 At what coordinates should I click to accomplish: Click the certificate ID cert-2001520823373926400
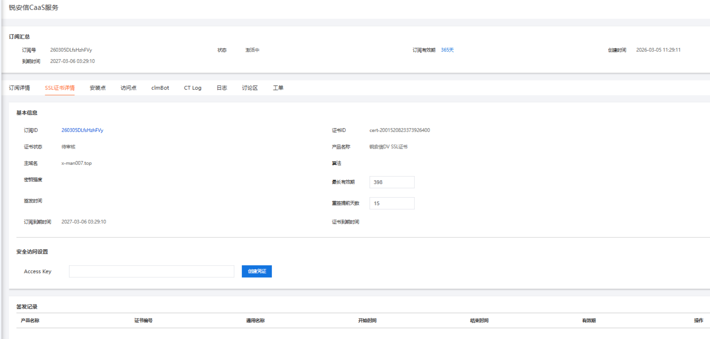tap(399, 130)
